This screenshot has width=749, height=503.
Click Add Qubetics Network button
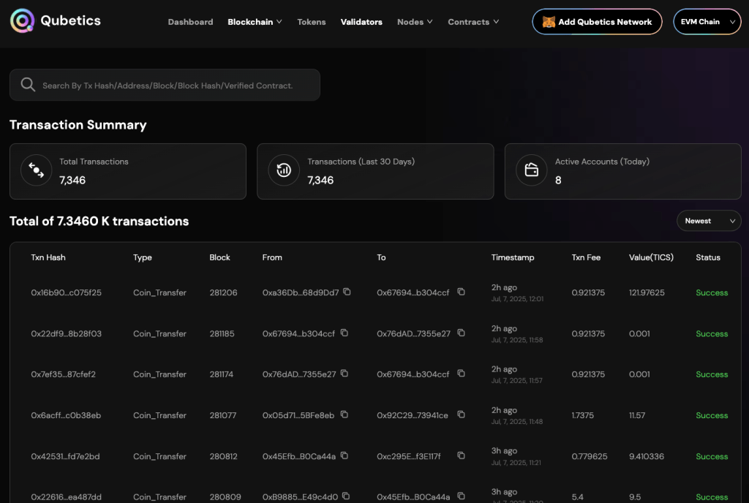coord(597,22)
